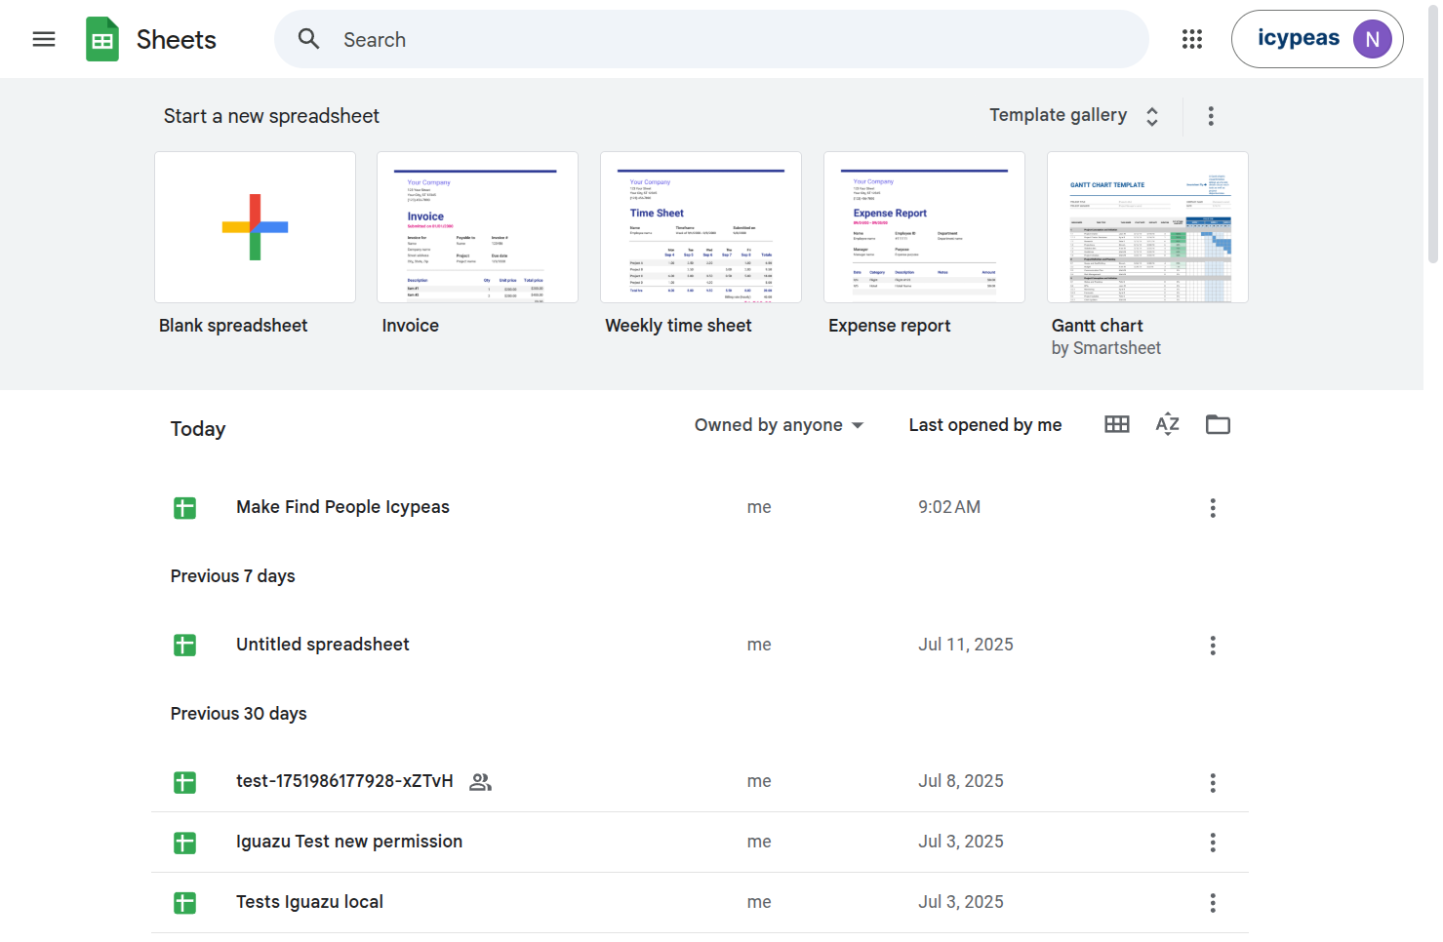The width and height of the screenshot is (1443, 942).
Task: Click the Start a new spreadsheet heading
Action: point(271,116)
